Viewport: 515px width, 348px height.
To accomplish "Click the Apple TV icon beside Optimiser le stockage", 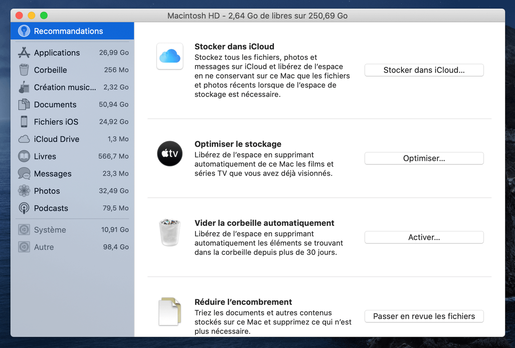I will (170, 154).
